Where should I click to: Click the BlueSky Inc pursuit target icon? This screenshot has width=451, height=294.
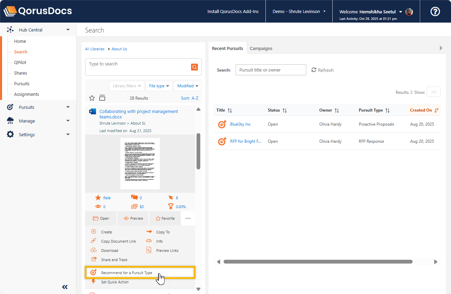(x=222, y=124)
